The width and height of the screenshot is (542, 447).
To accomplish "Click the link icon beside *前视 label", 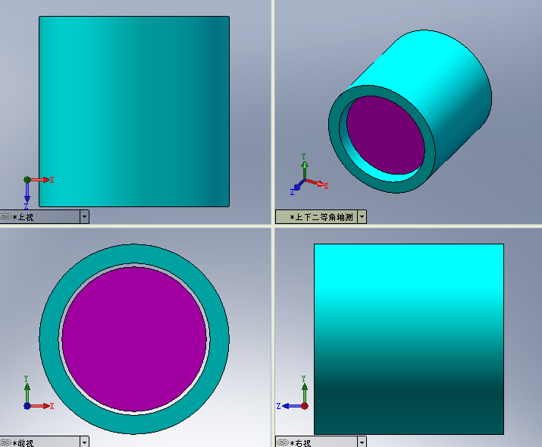I will 5,442.
